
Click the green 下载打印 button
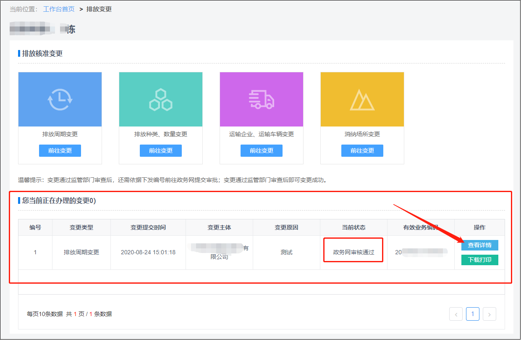[x=479, y=260]
